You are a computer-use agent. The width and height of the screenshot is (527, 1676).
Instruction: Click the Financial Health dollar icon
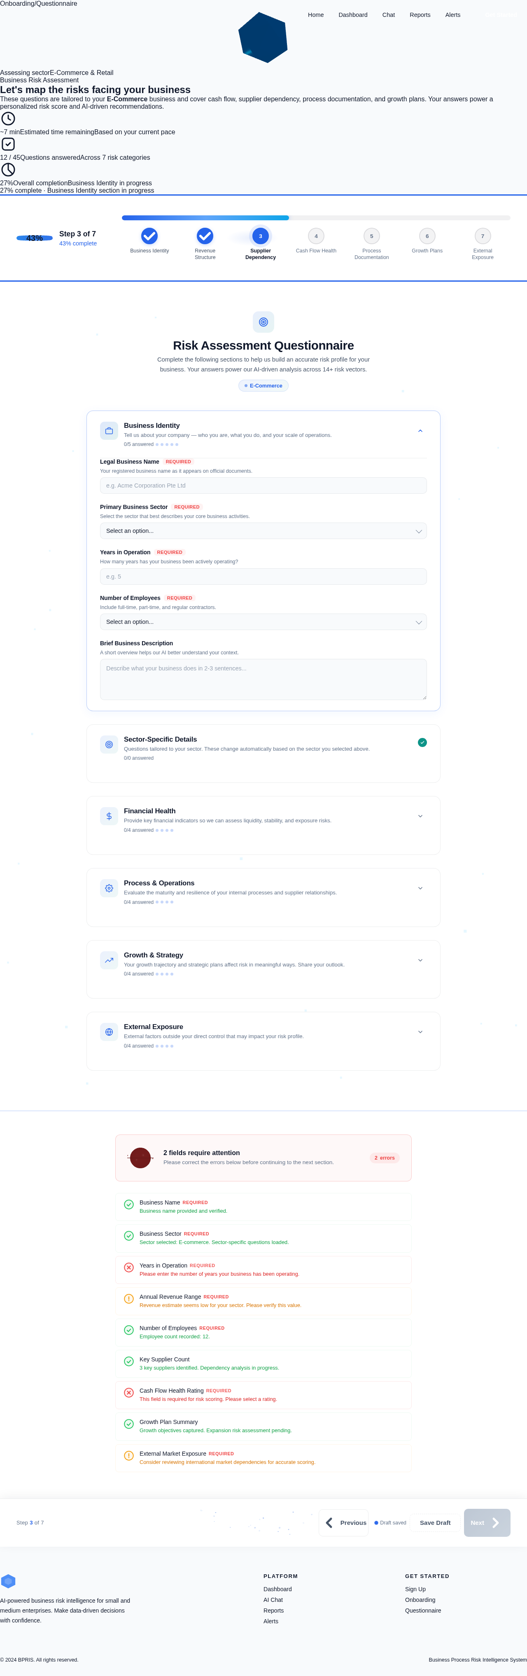coord(109,816)
